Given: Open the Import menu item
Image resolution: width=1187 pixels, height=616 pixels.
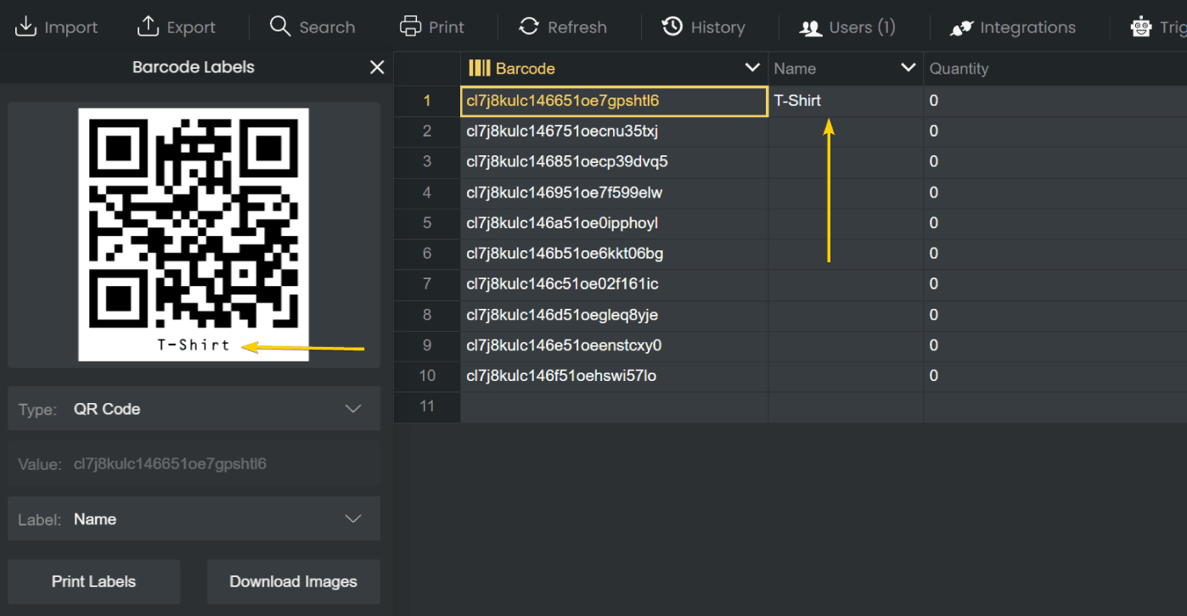Looking at the screenshot, I should (x=56, y=27).
